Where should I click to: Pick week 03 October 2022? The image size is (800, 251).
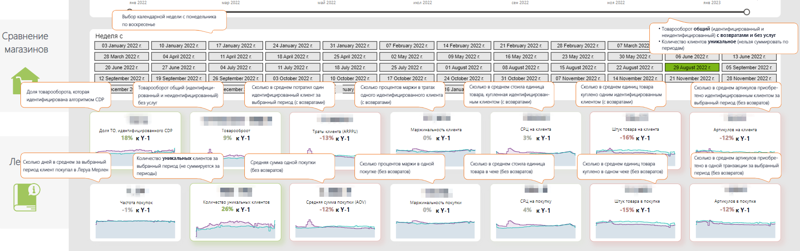293,78
